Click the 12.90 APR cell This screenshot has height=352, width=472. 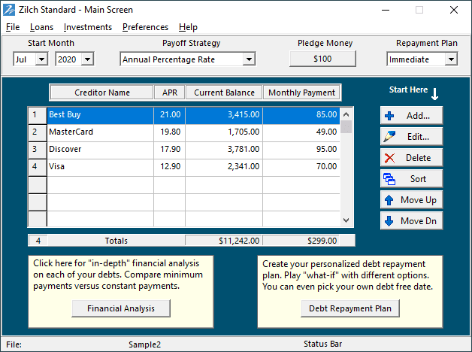(x=169, y=166)
